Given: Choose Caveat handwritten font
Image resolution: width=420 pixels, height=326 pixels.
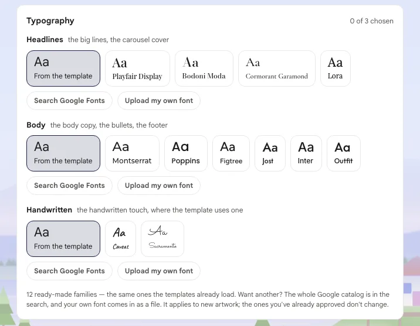Looking at the screenshot, I should point(120,239).
